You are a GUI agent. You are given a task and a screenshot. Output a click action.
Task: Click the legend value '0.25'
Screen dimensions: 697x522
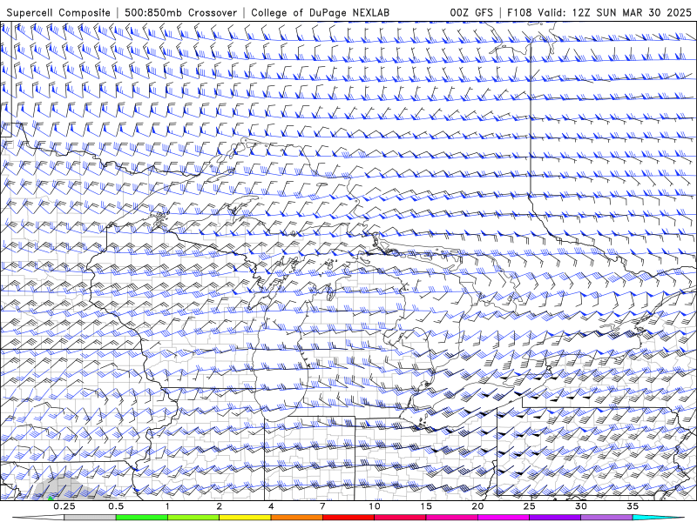click(x=64, y=506)
